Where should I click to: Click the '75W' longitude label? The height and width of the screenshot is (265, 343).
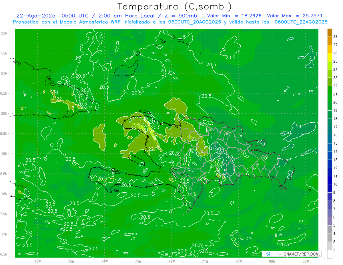click(71, 261)
